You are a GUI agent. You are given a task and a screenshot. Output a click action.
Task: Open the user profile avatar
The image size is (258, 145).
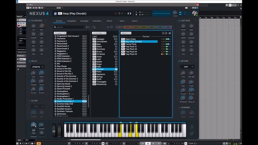(195, 13)
